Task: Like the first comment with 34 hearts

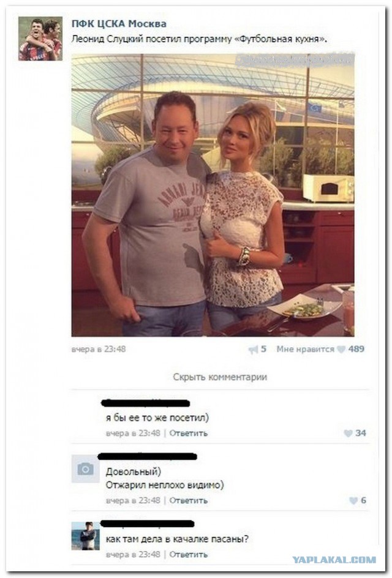Action: click(348, 433)
